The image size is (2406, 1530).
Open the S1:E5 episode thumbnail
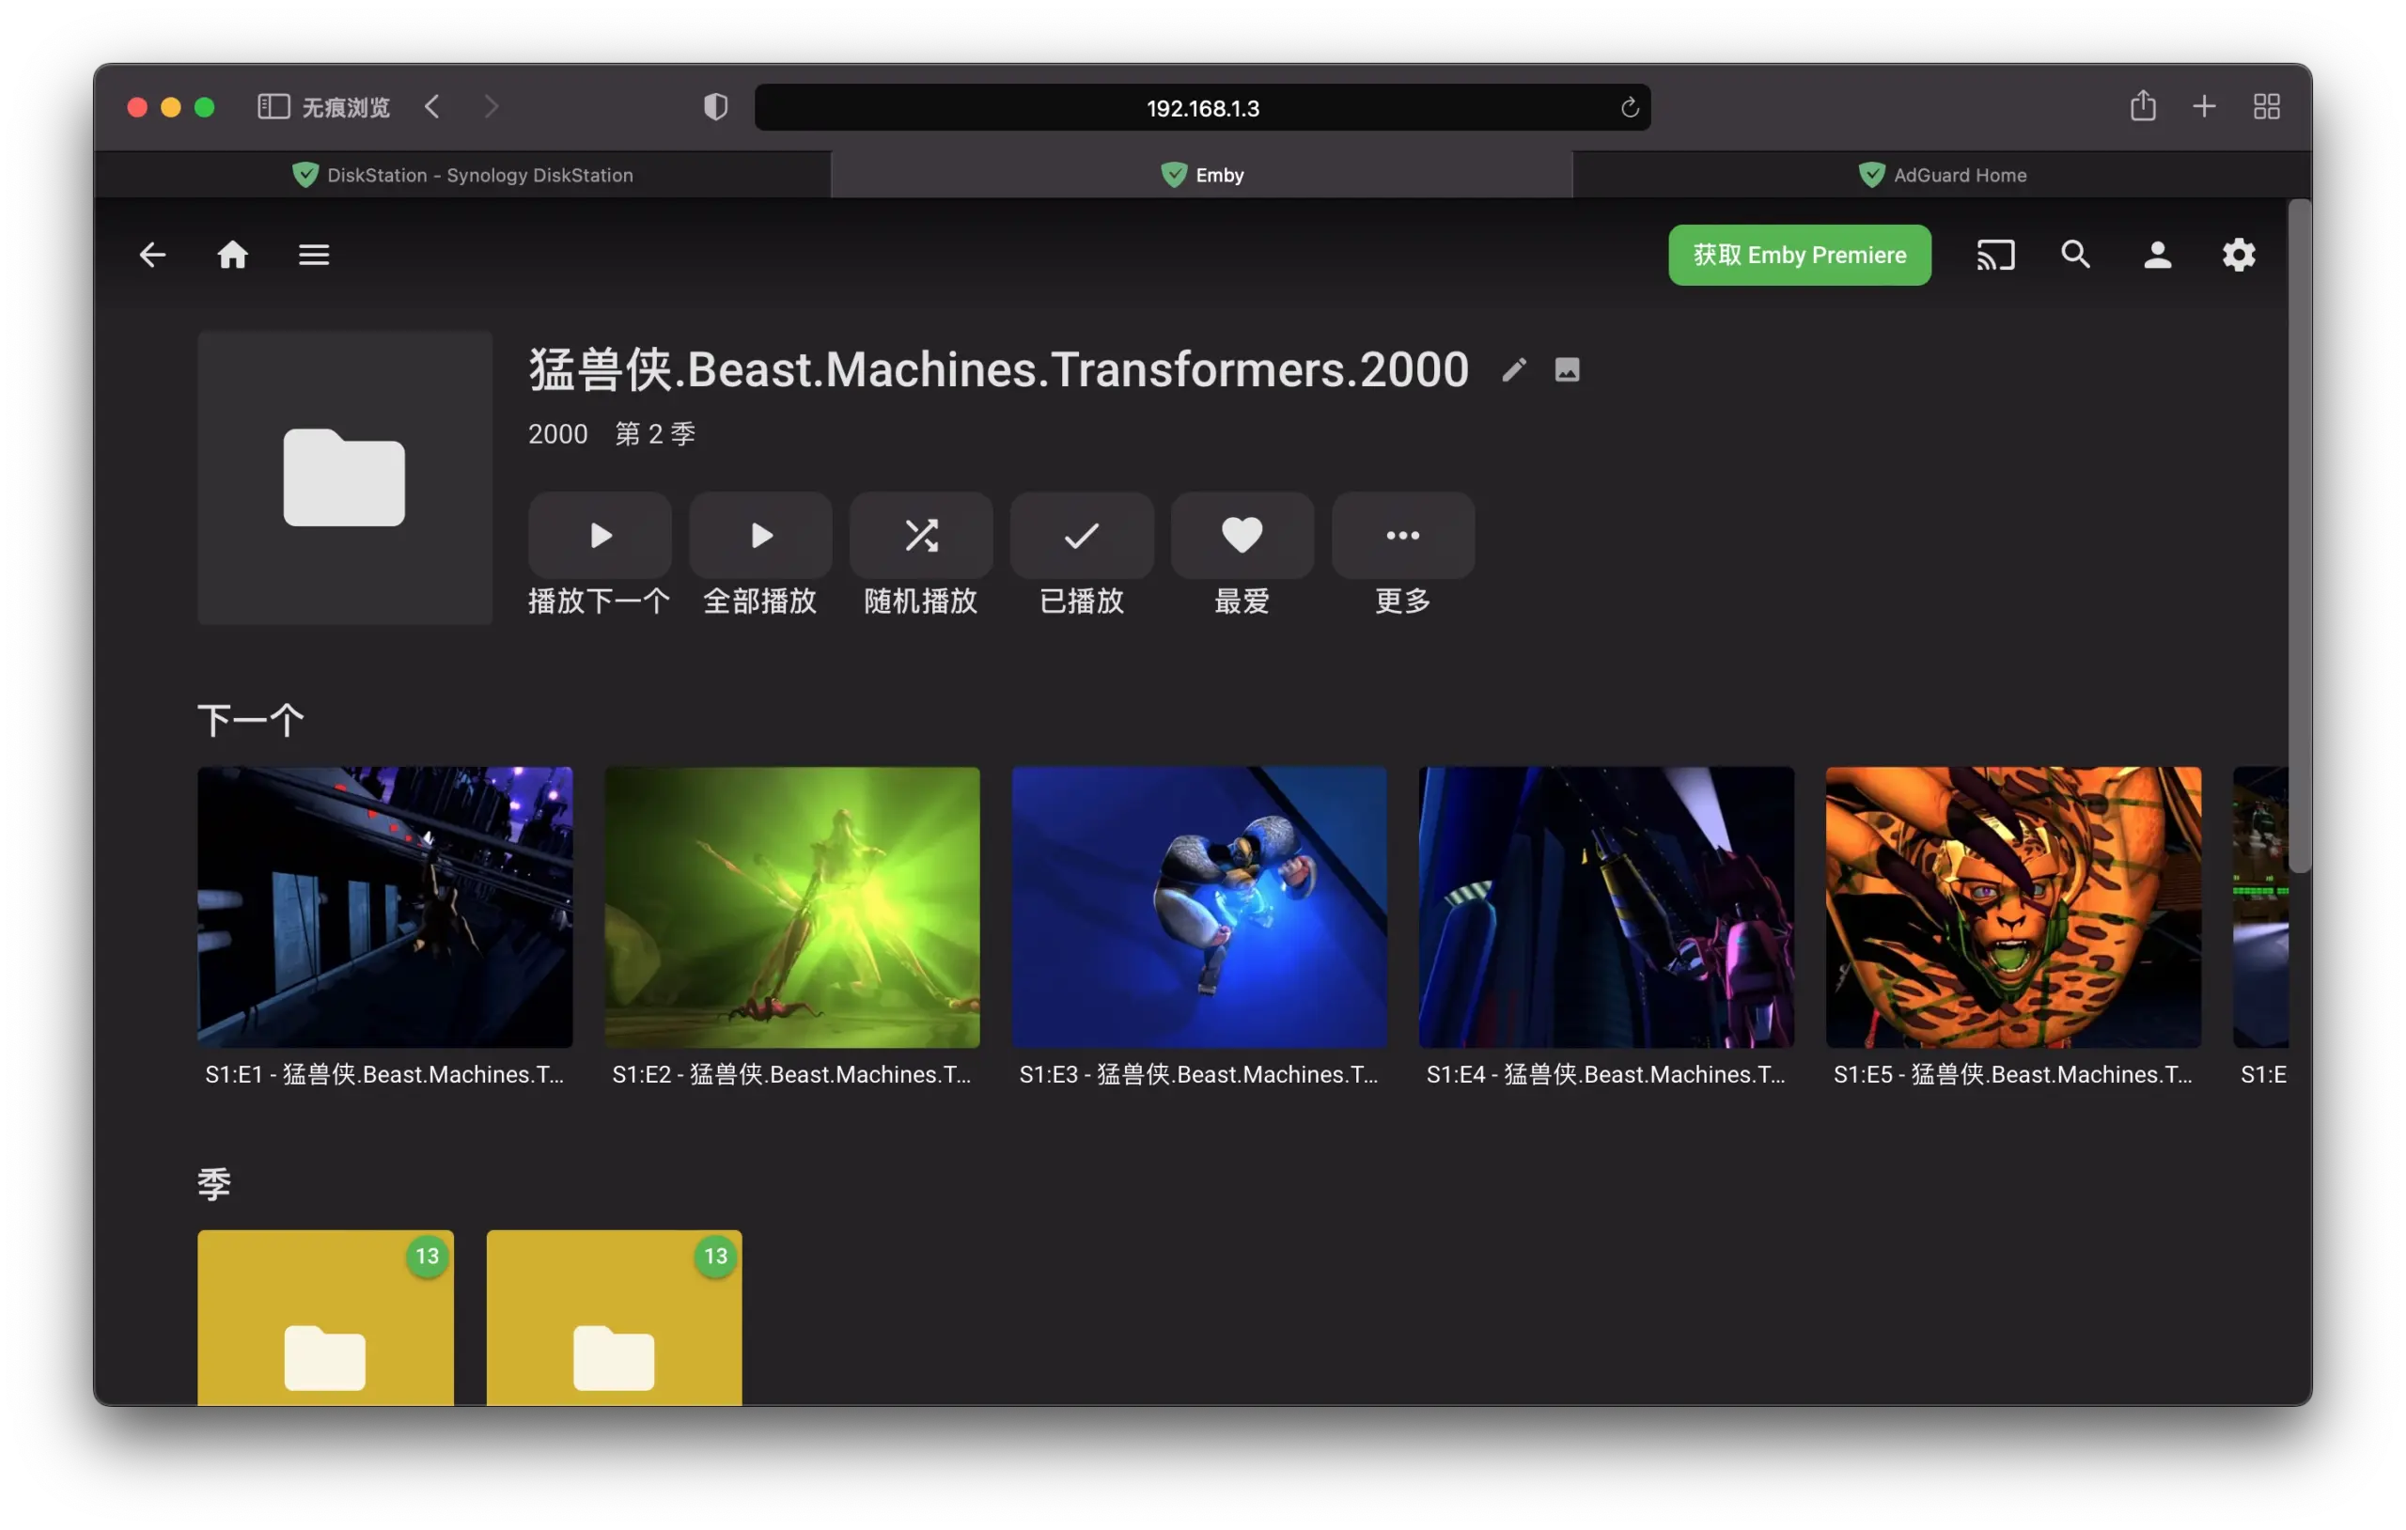[x=2013, y=908]
